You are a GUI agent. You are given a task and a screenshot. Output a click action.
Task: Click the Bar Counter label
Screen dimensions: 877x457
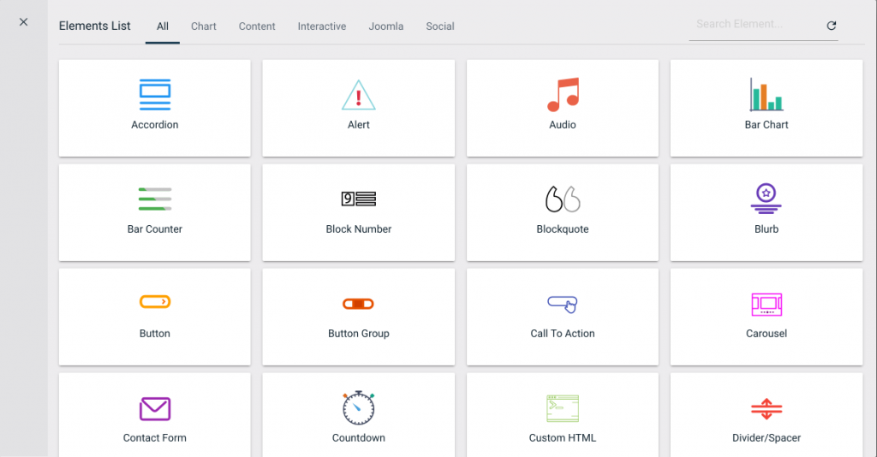pos(155,229)
